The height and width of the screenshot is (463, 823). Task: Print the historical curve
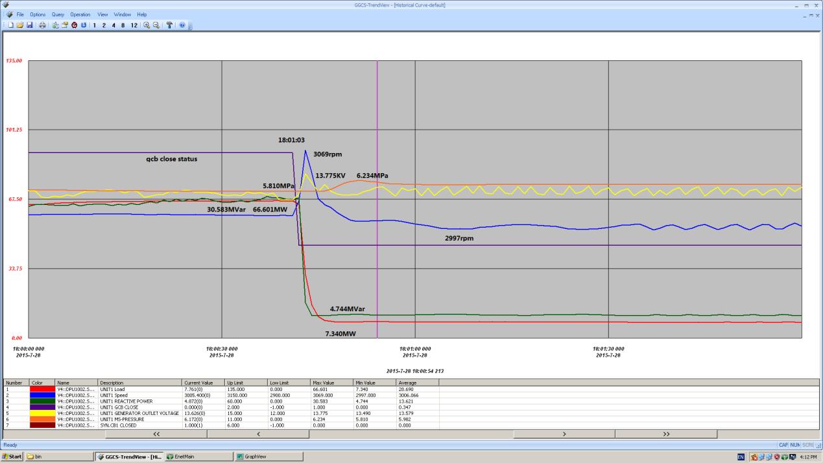(42, 25)
